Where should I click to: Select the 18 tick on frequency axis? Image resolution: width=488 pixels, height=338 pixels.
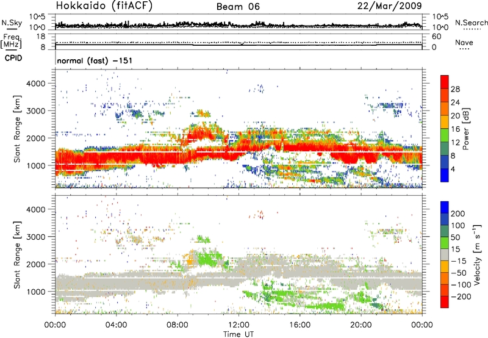click(x=41, y=37)
